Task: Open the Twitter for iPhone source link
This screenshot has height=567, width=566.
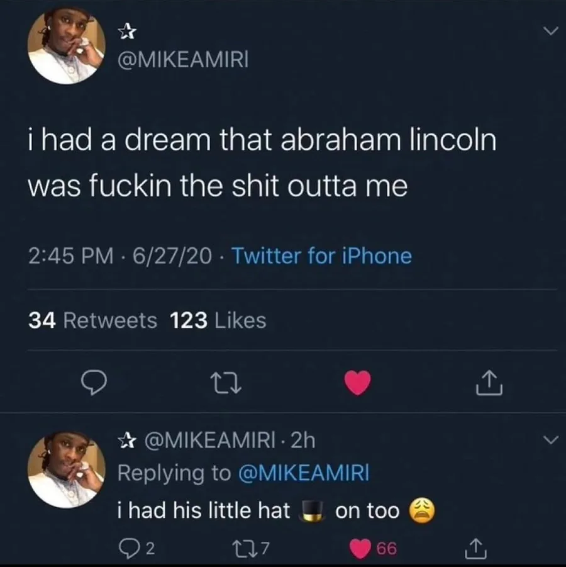Action: click(321, 256)
